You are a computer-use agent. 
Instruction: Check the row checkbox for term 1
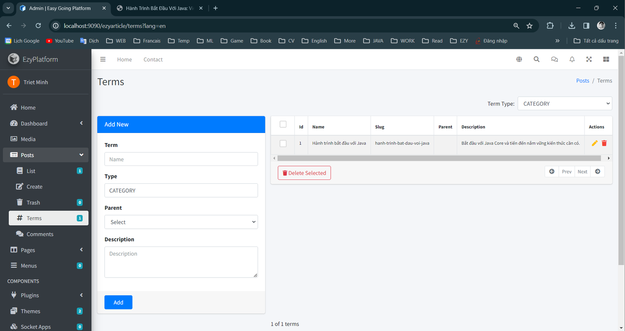click(x=283, y=144)
